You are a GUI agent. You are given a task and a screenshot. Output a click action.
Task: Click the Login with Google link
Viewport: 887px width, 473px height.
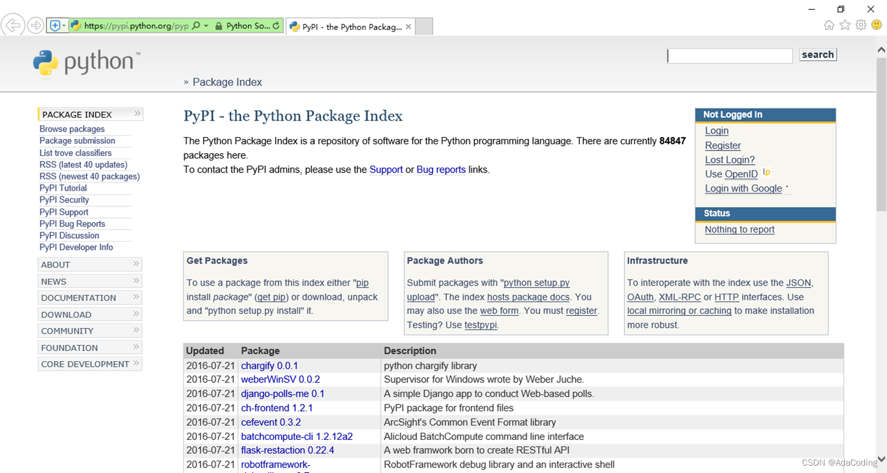(x=743, y=188)
